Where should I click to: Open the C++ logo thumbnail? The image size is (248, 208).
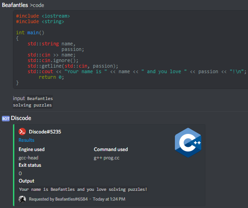pyautogui.click(x=188, y=143)
